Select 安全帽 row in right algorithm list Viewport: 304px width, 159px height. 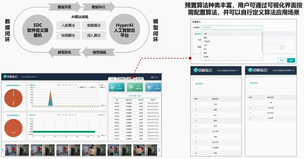(x=272, y=118)
